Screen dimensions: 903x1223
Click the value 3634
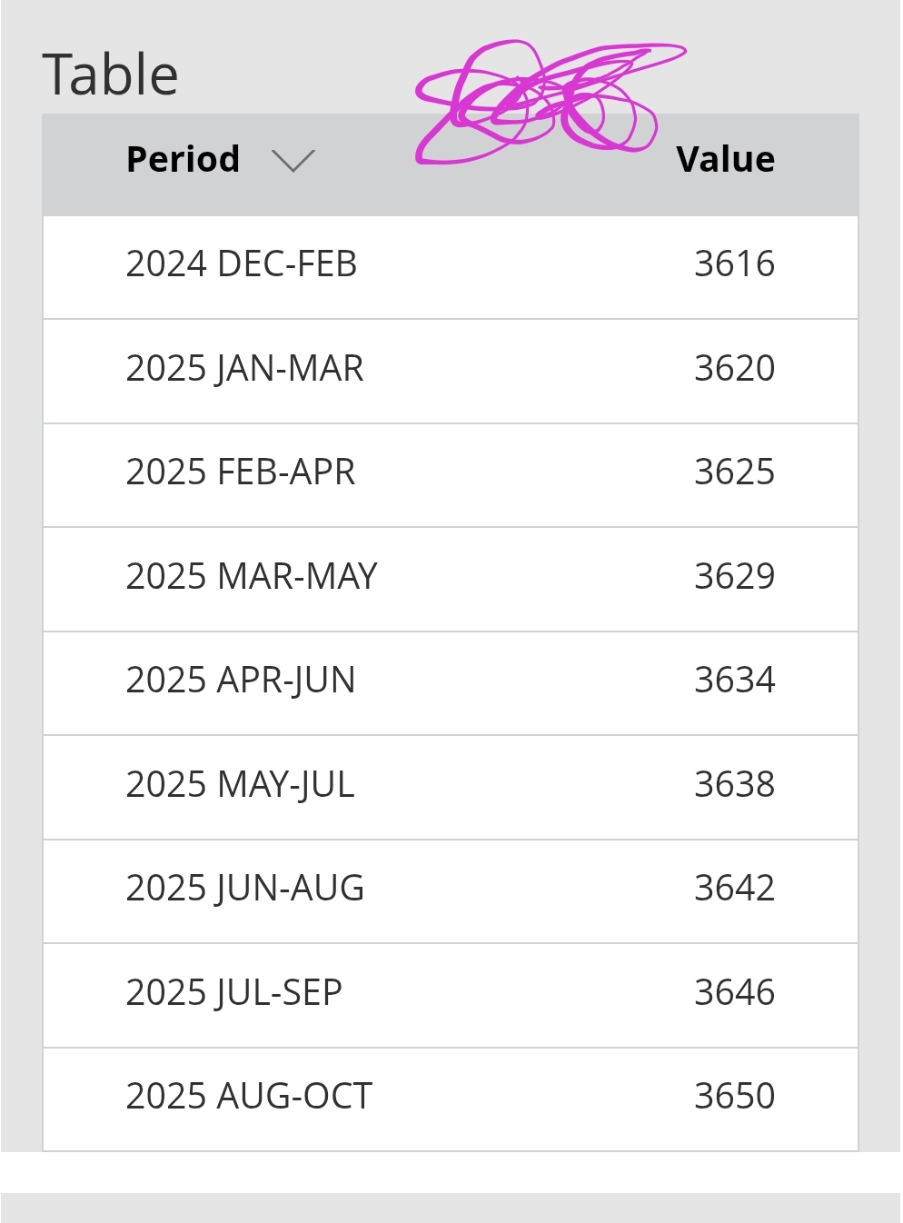click(x=734, y=681)
